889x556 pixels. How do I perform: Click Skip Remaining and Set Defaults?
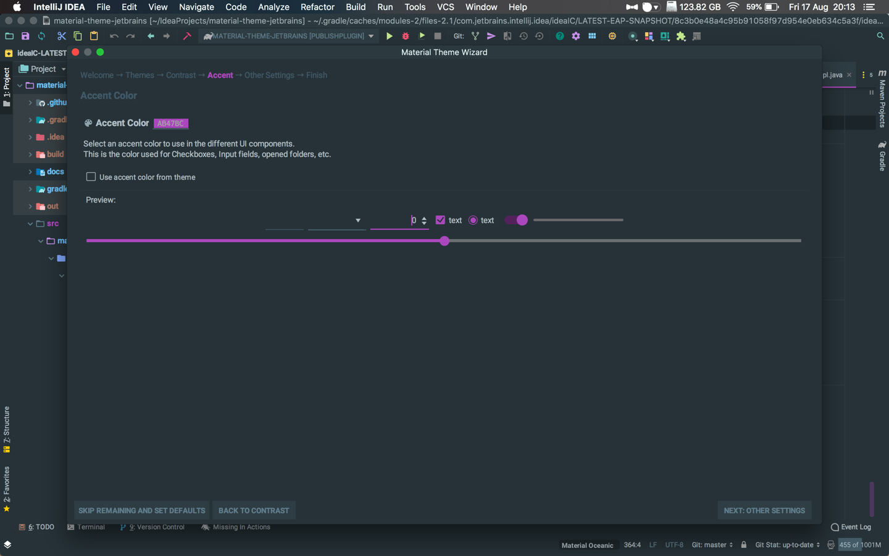coord(141,511)
